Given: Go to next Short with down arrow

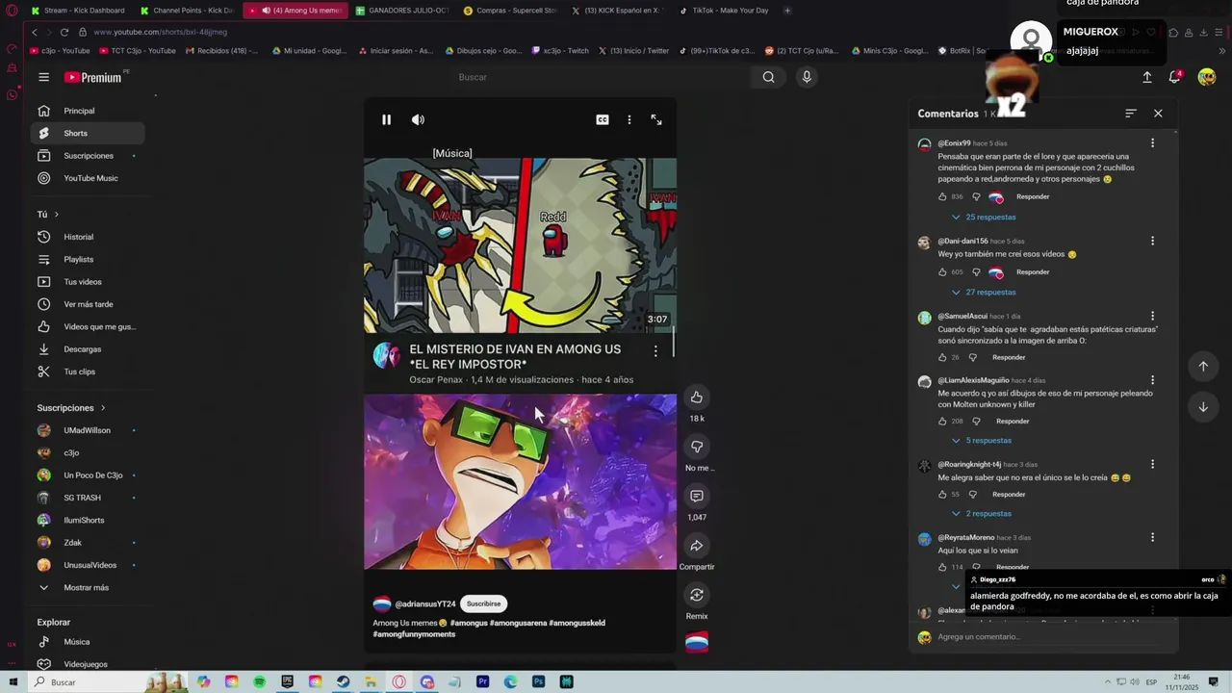Looking at the screenshot, I should coord(1203,407).
